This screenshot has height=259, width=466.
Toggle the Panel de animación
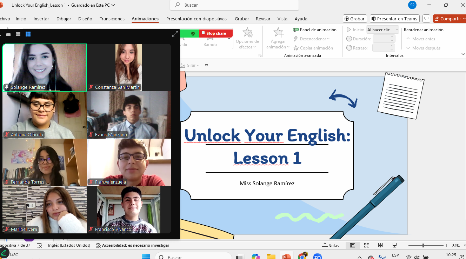[x=315, y=30]
